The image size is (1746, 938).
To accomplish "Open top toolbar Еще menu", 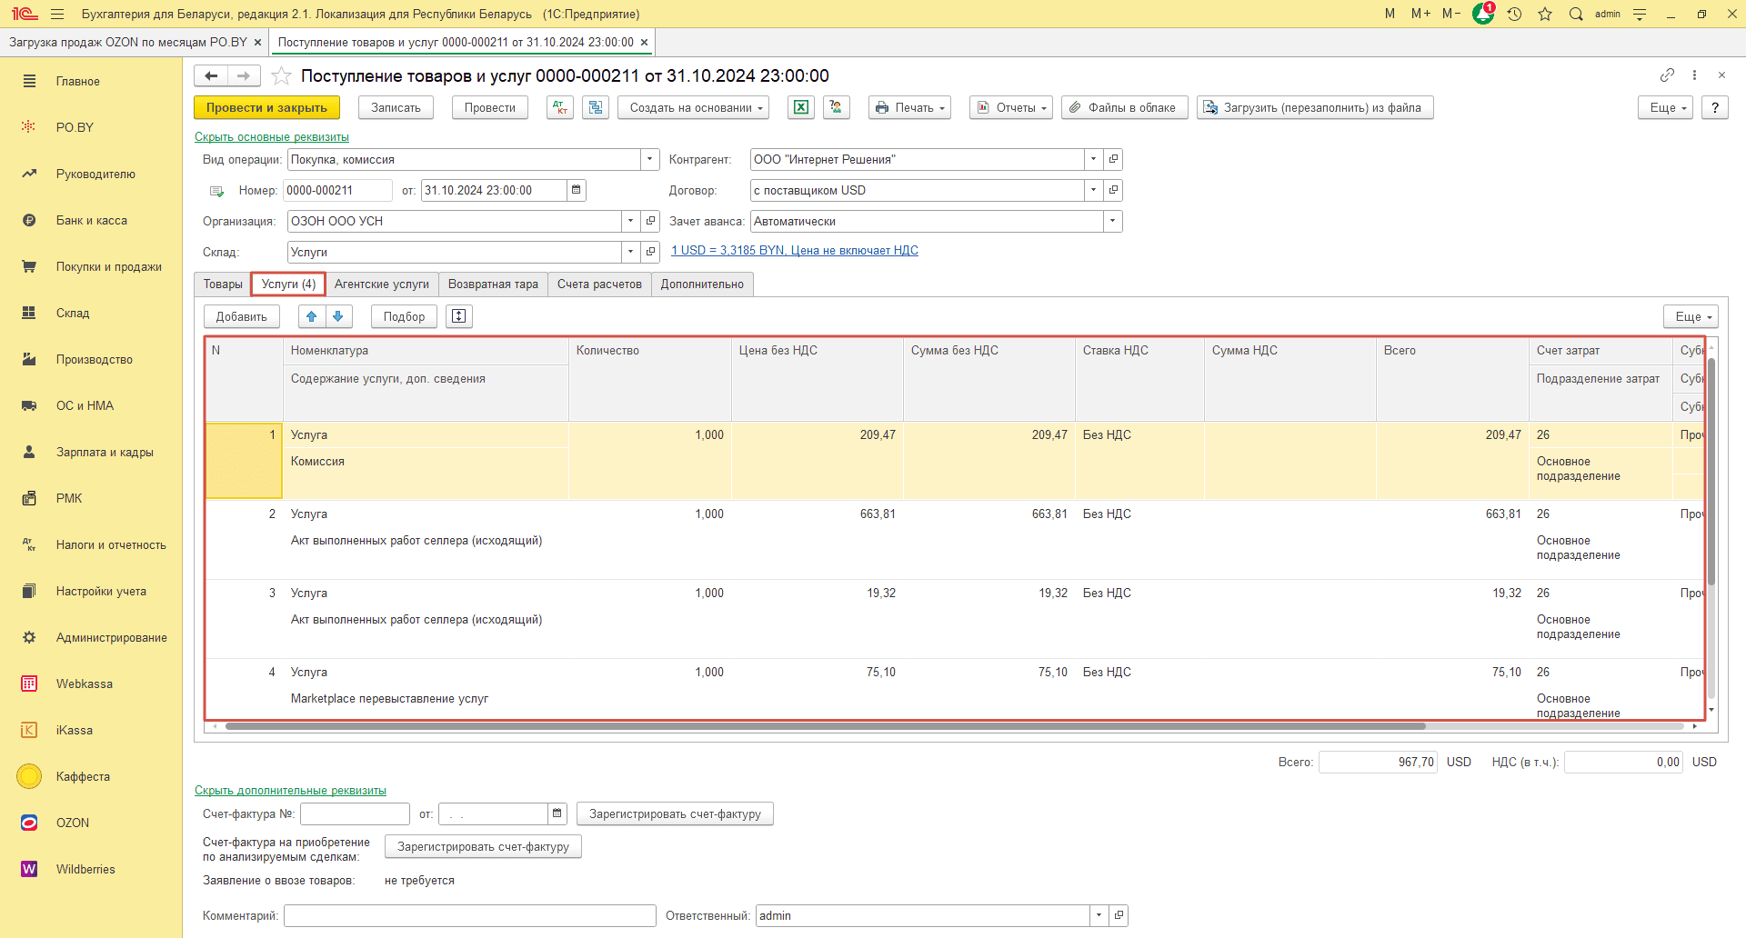I will (x=1666, y=107).
